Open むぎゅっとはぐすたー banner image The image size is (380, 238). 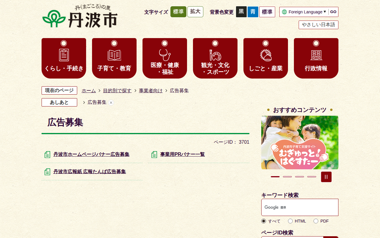click(300, 143)
